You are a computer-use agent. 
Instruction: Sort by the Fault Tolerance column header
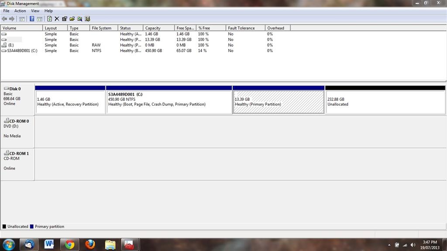[245, 28]
